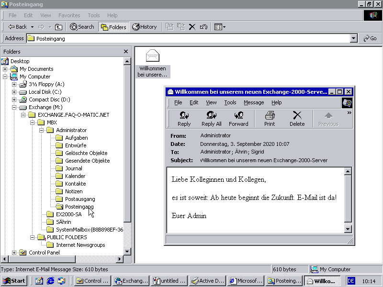Click the Address field showing Posteingang
The height and width of the screenshot is (287, 383).
[188, 38]
